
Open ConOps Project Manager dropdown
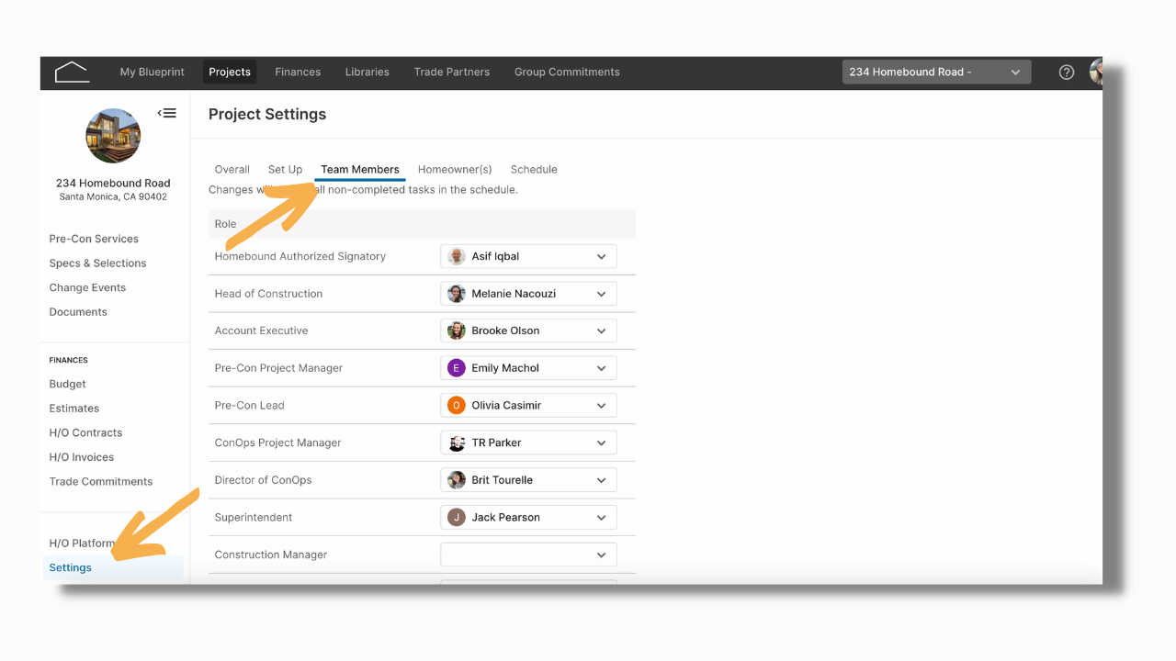(528, 443)
